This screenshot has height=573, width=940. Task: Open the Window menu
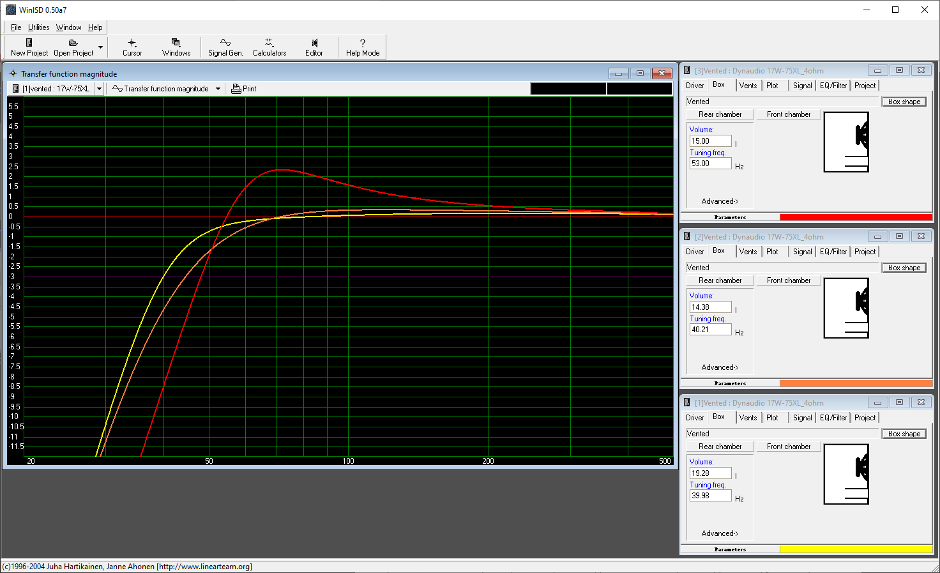[x=68, y=27]
